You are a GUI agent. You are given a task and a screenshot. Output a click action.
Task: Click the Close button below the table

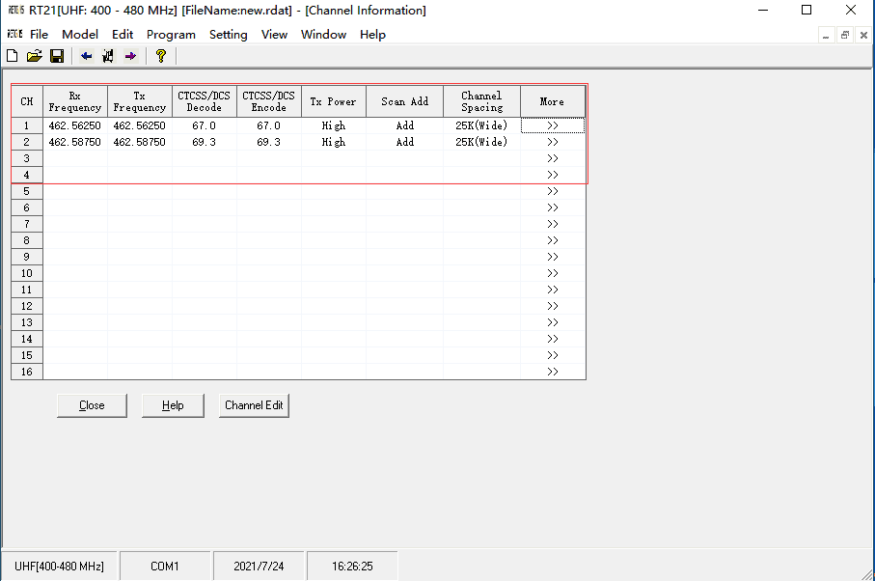pos(92,405)
